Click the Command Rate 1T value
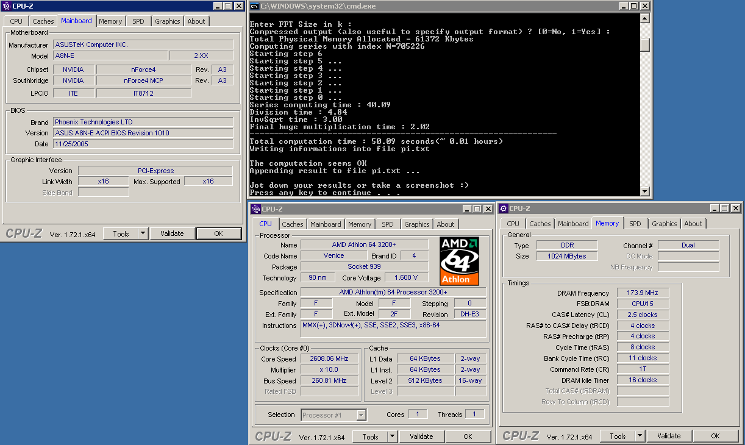Viewport: 745px width, 445px height. click(x=643, y=369)
